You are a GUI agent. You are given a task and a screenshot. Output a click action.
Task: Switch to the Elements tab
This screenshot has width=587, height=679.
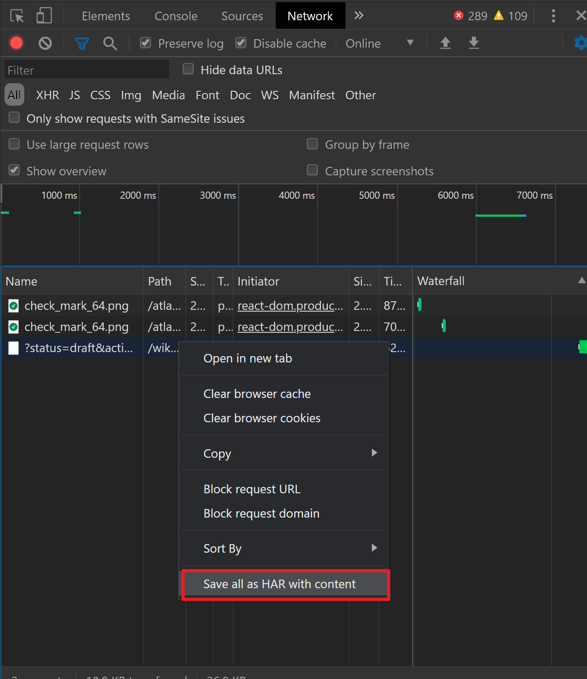point(106,16)
